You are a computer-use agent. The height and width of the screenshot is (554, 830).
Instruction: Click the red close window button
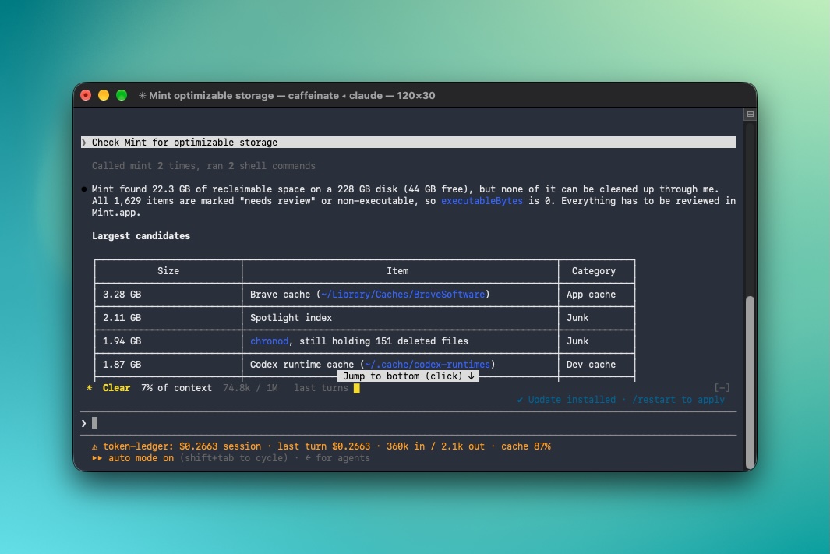pos(86,95)
